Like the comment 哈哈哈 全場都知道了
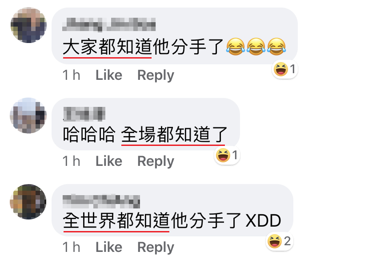 [x=109, y=161]
